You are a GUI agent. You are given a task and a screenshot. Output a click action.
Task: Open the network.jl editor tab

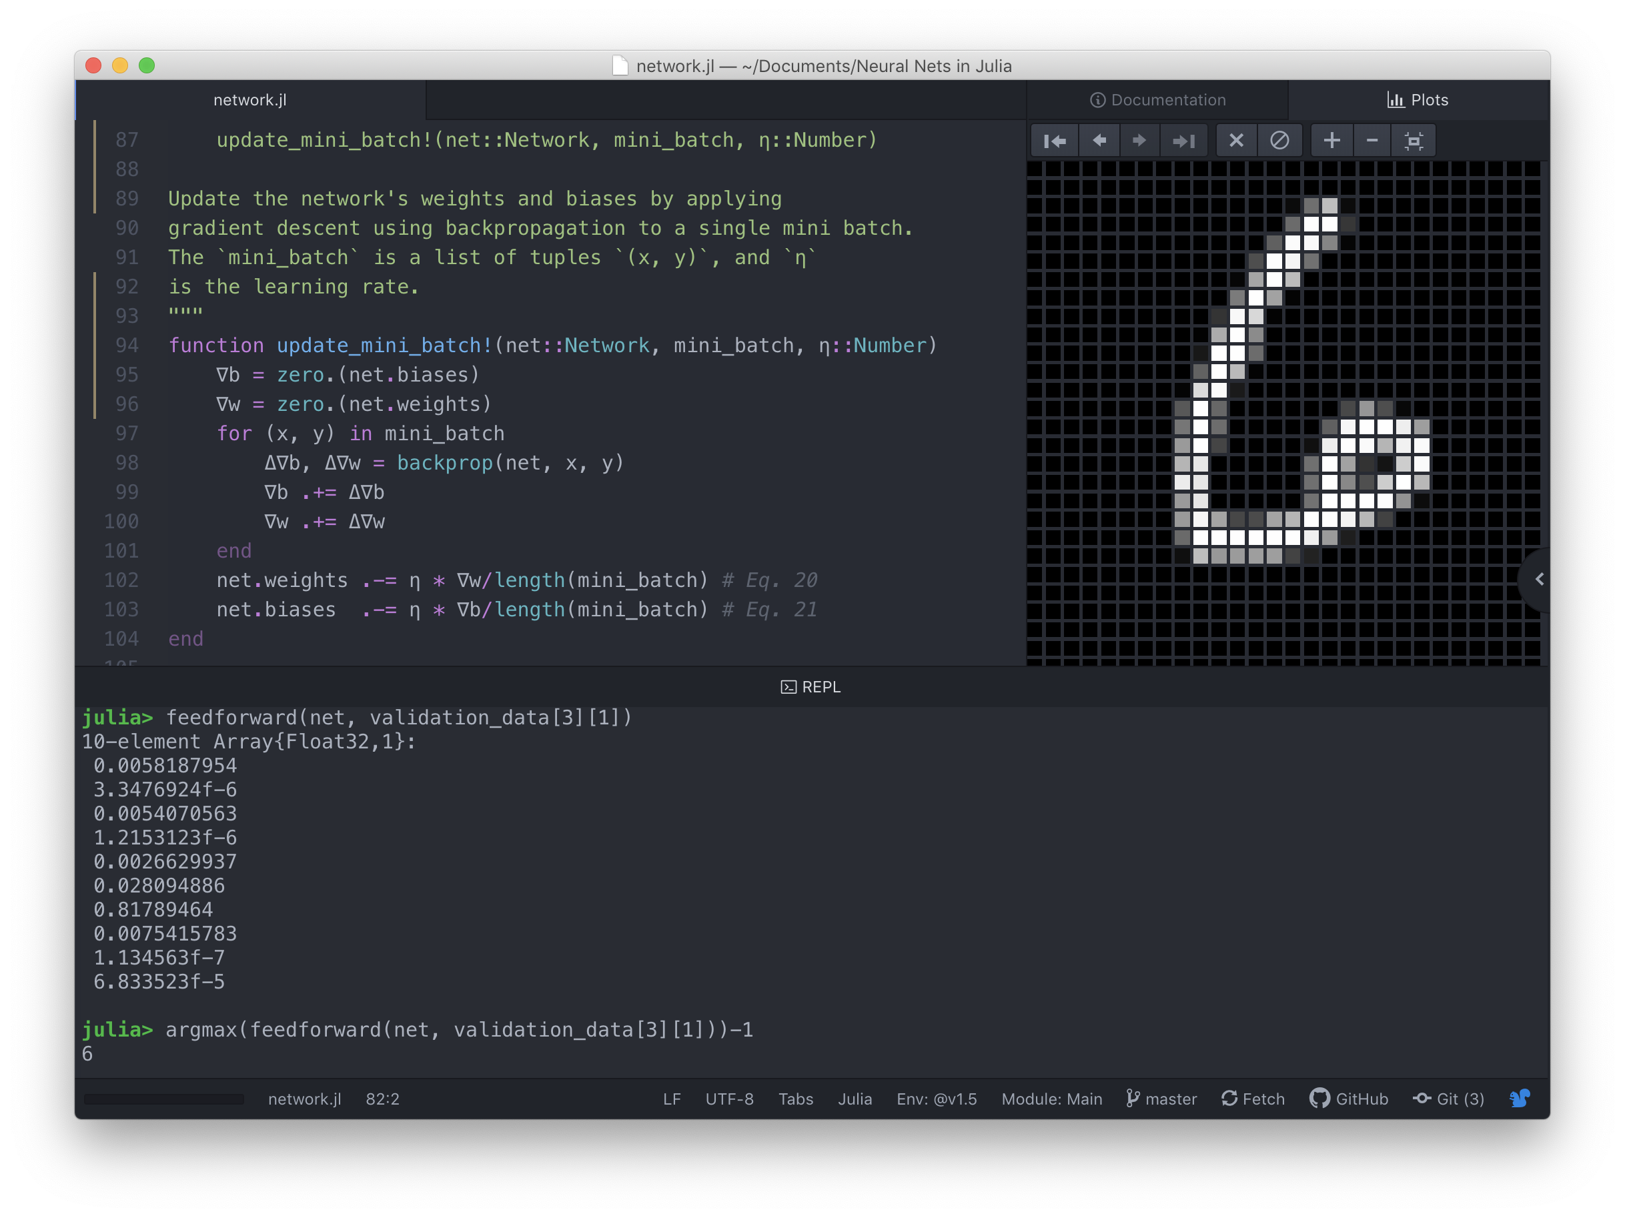[x=249, y=100]
